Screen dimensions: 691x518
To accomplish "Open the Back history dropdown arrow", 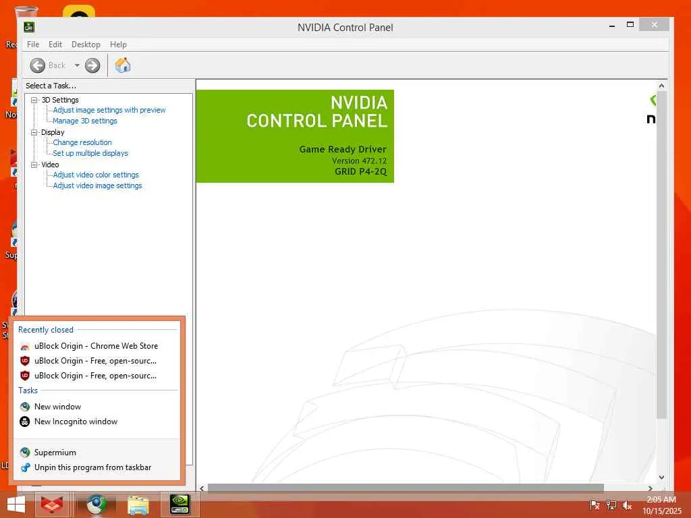I will pos(77,65).
